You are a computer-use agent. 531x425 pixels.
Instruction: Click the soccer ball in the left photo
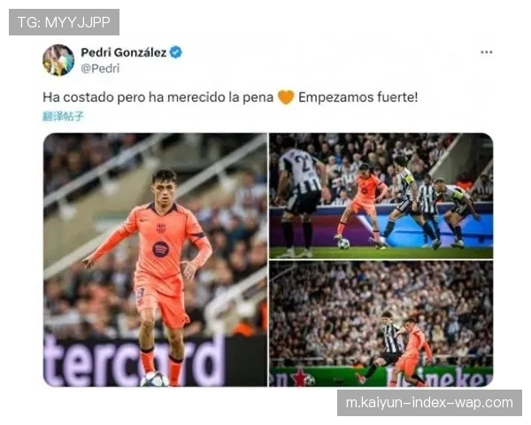point(154,380)
